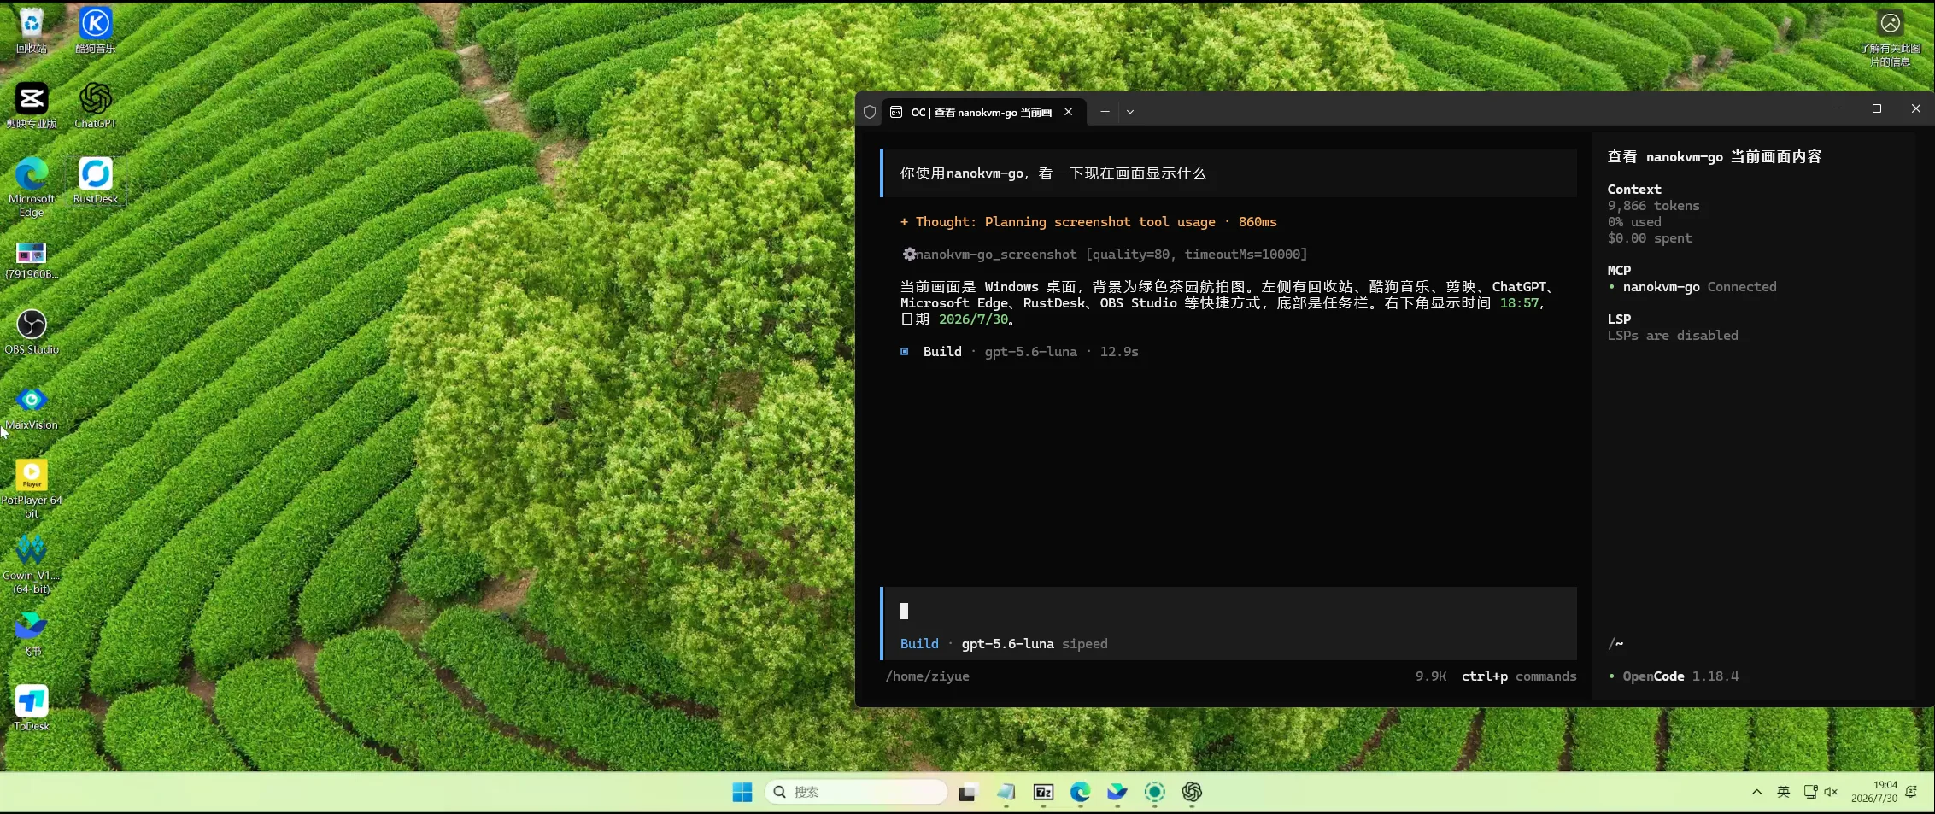
Task: Click the nanokvm-go_screenshot tool call line
Action: (x=1105, y=255)
